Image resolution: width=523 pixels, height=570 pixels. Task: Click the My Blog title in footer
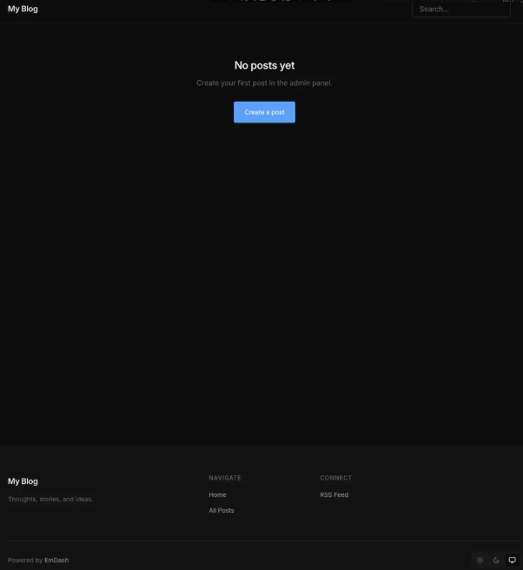(x=23, y=481)
